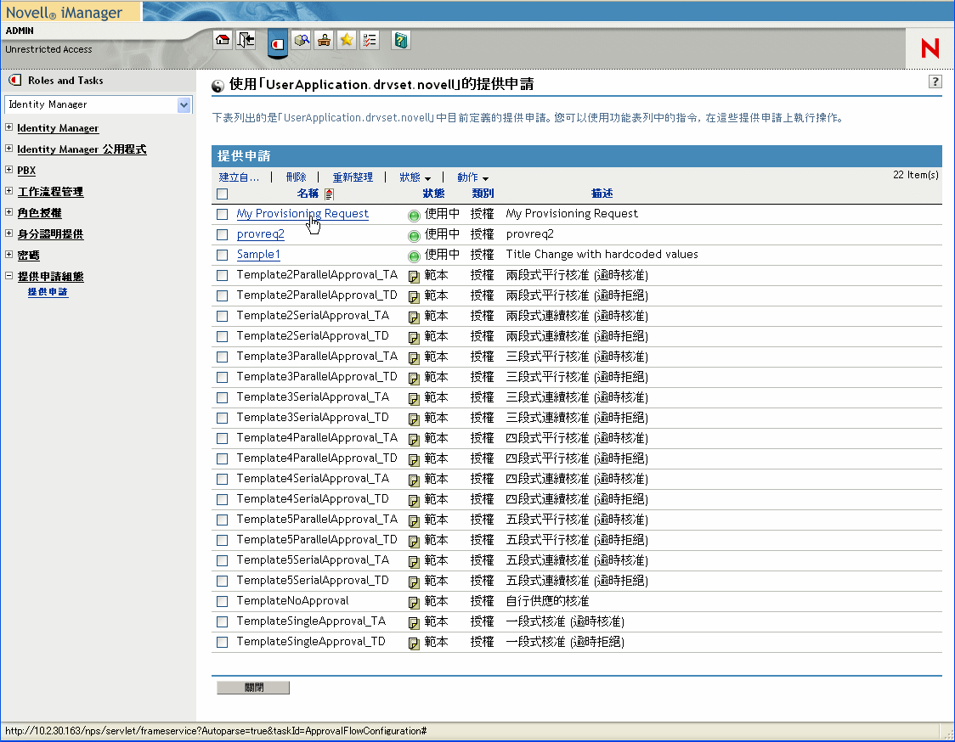
Task: Sort by the 類別 column header
Action: 483,194
